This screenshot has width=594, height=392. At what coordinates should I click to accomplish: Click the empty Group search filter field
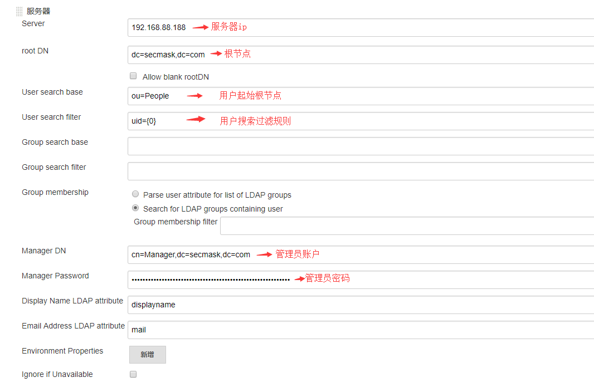(334, 171)
